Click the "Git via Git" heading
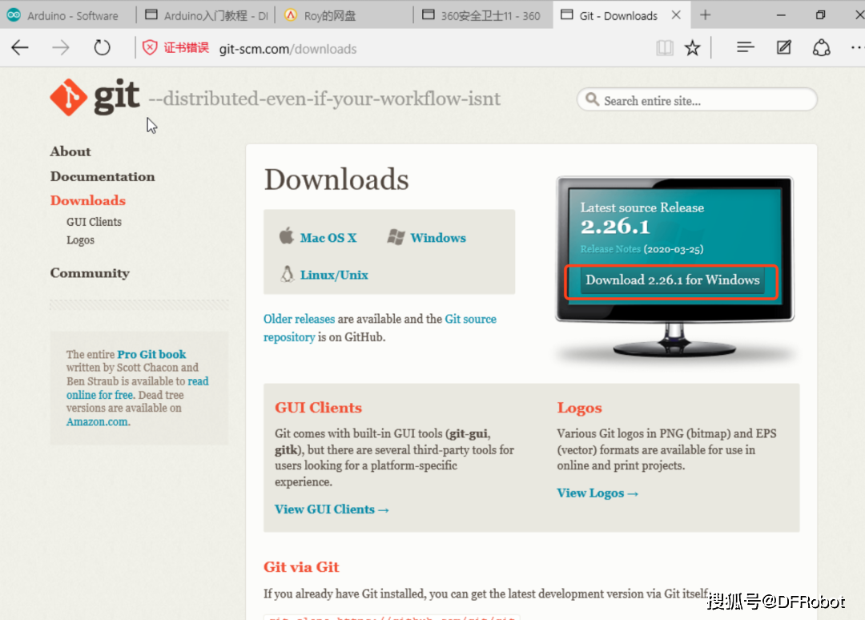 301,566
